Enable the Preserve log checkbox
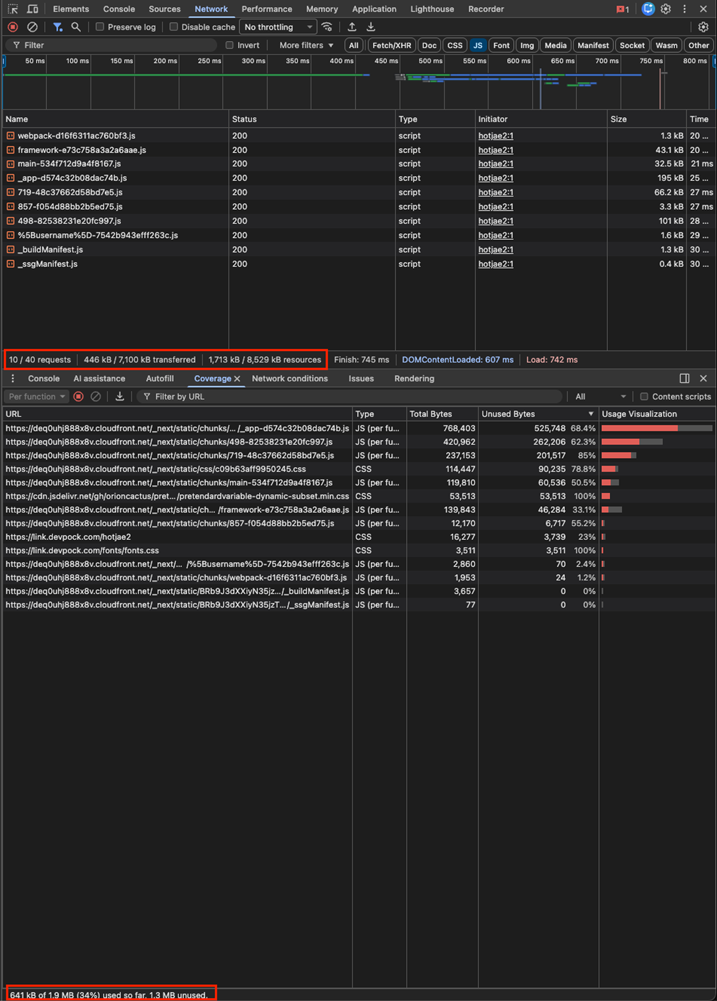Image resolution: width=717 pixels, height=1001 pixels. pos(100,27)
